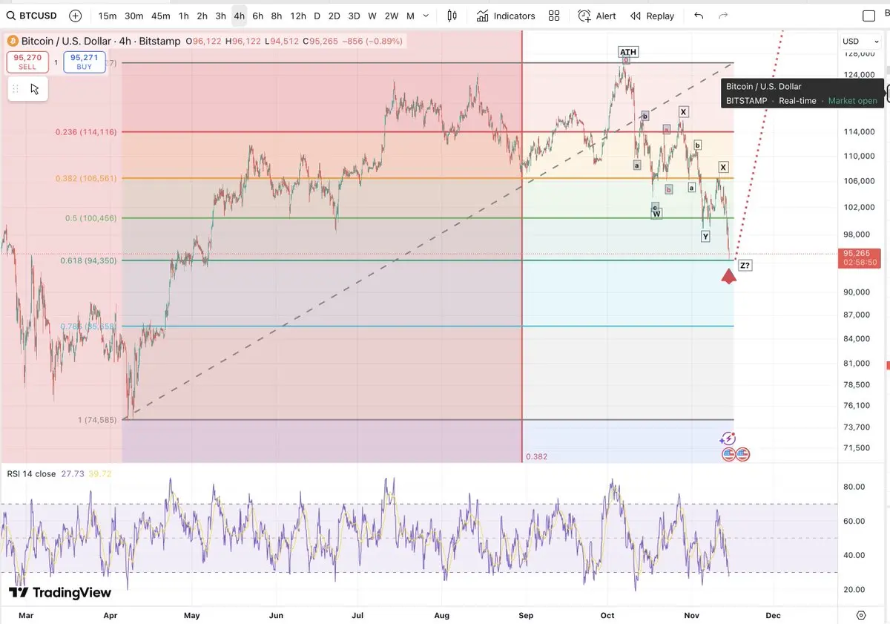Switch to the W weekly timeframe
This screenshot has height=624, width=890.
point(372,16)
